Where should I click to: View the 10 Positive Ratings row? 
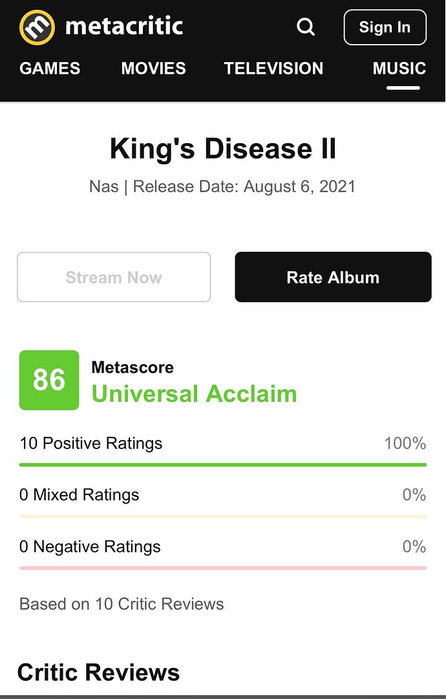(222, 443)
